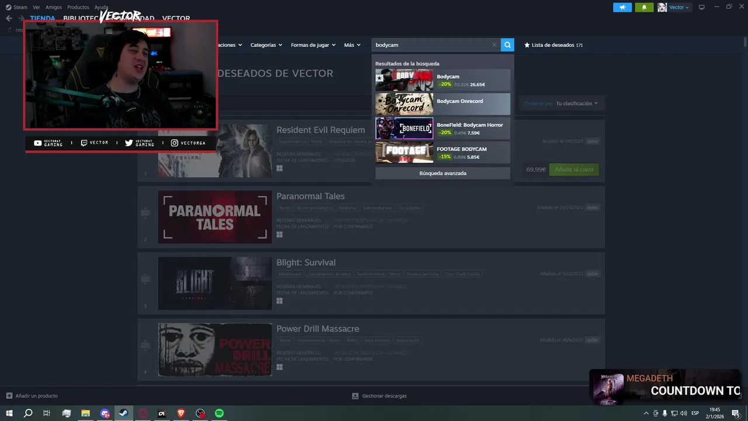This screenshot has width=748, height=421.
Task: Click the Resident Evil Requiem title
Action: click(x=320, y=130)
